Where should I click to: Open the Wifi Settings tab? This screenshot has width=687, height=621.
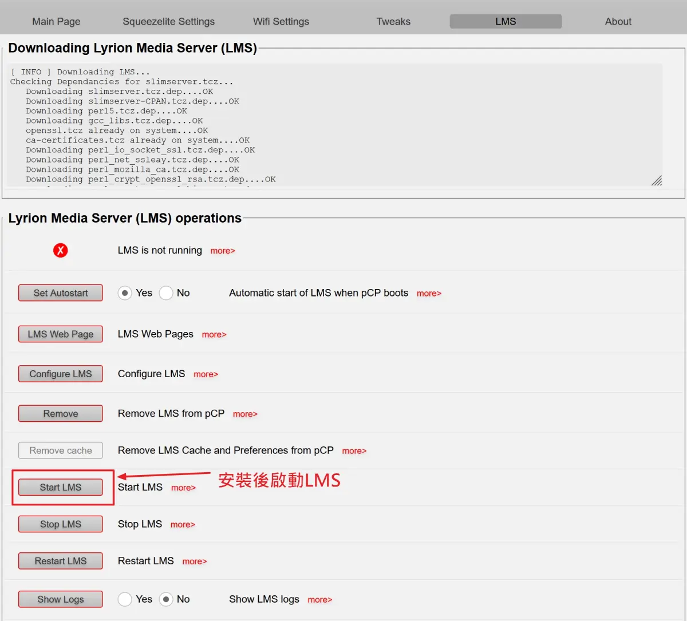[x=281, y=21]
